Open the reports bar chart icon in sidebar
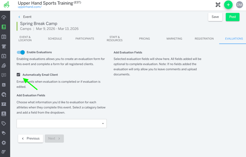The image size is (246, 157). point(4,85)
